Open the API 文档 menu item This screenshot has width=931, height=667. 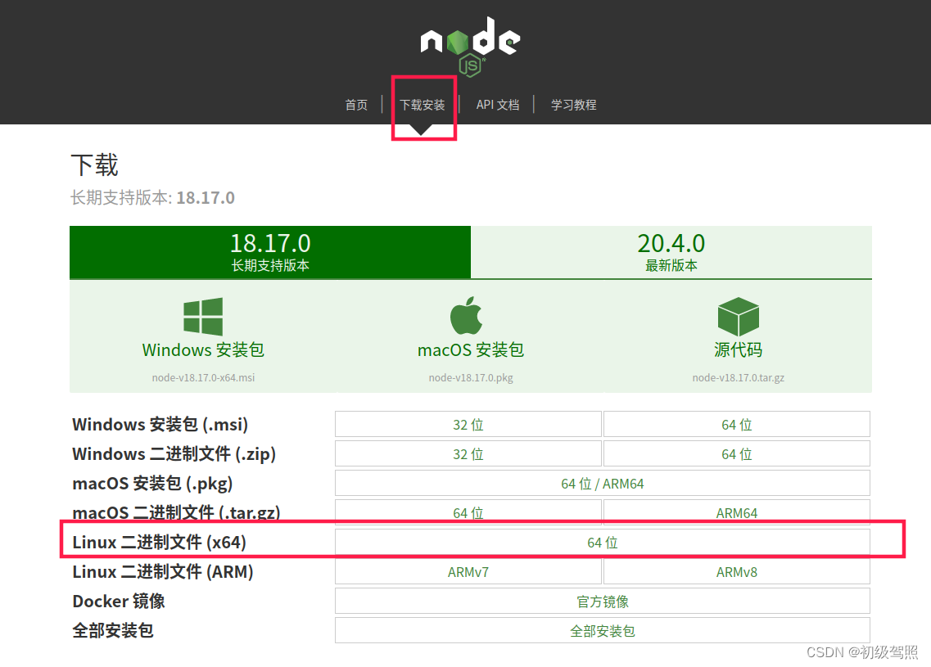[498, 105]
